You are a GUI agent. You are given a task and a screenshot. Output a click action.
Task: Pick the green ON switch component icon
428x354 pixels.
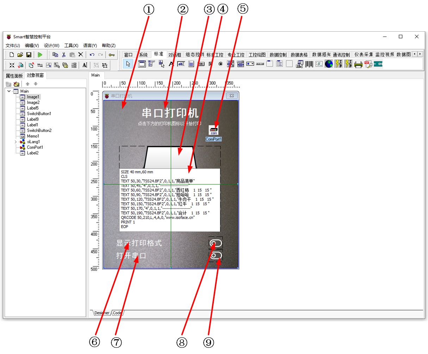(x=378, y=64)
